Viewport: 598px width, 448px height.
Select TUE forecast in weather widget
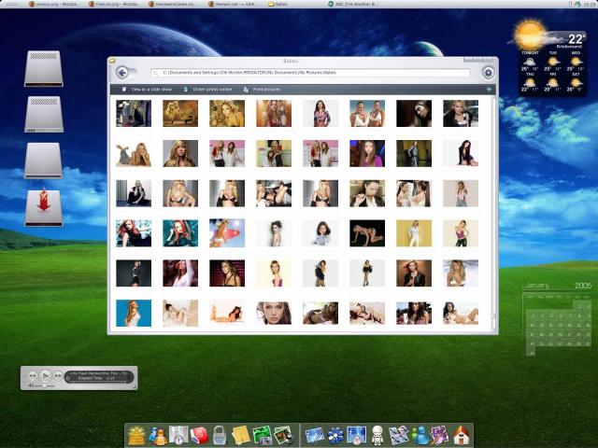click(x=552, y=61)
